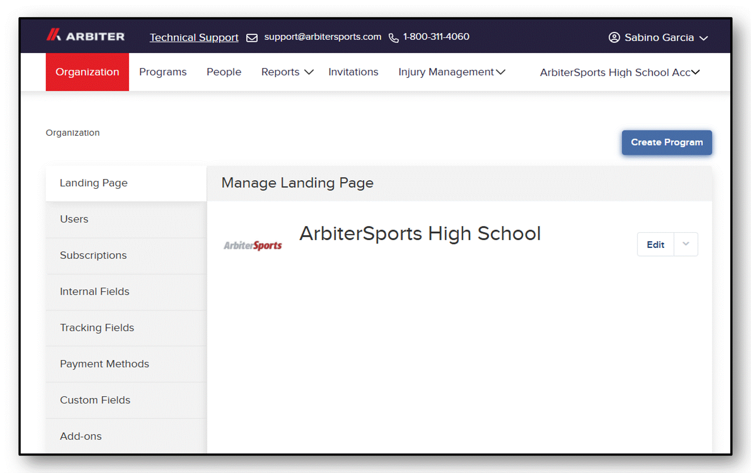The width and height of the screenshot is (751, 473).
Task: Click the 1-800-311-4060 phone number
Action: (x=436, y=37)
